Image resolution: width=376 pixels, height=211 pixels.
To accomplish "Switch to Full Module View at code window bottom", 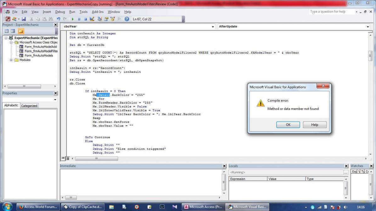I will pyautogui.click(x=68, y=158).
